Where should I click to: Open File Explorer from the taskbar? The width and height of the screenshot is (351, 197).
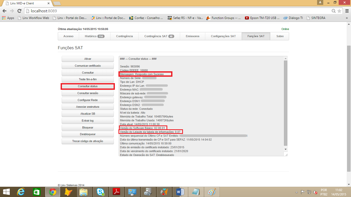point(84,192)
